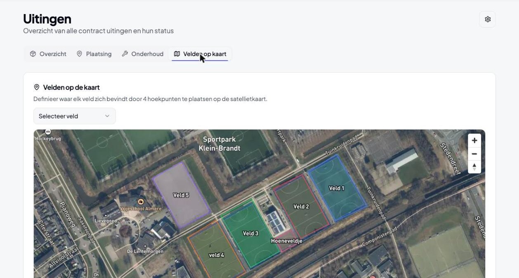Open the Selecteer veld dropdown
Image resolution: width=519 pixels, height=278 pixels.
pos(75,116)
